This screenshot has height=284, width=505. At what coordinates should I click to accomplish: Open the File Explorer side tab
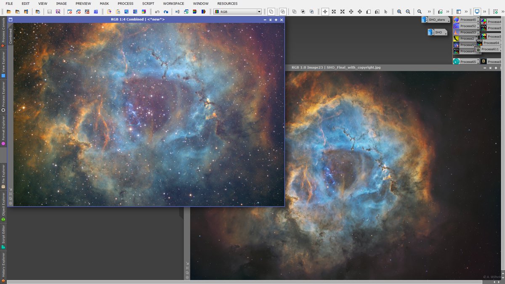tap(3, 177)
